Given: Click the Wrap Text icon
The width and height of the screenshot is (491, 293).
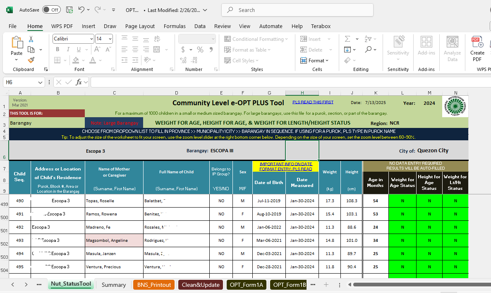Looking at the screenshot, I should 157,39.
